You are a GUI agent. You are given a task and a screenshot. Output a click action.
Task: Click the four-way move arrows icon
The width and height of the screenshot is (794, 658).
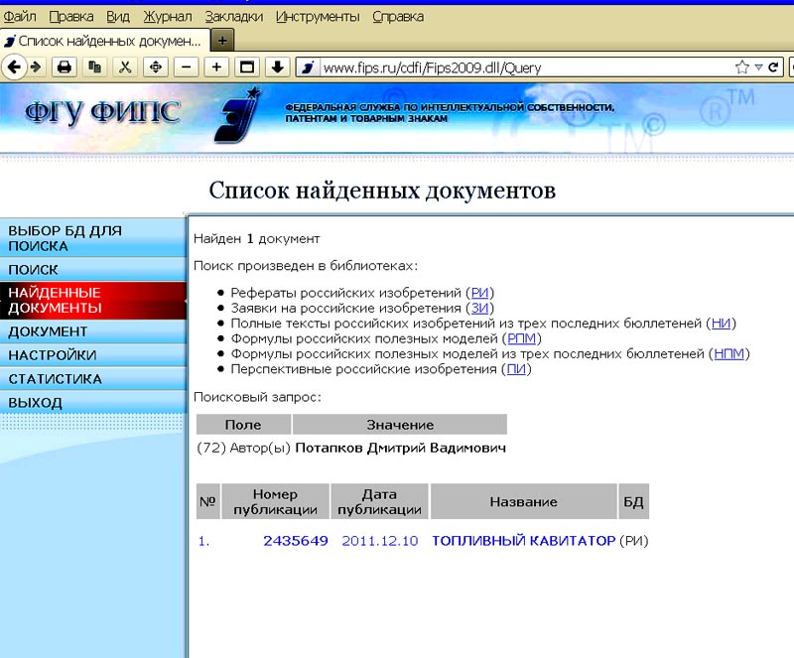(x=156, y=66)
